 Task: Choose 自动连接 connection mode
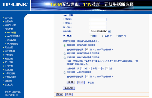point(65,54)
